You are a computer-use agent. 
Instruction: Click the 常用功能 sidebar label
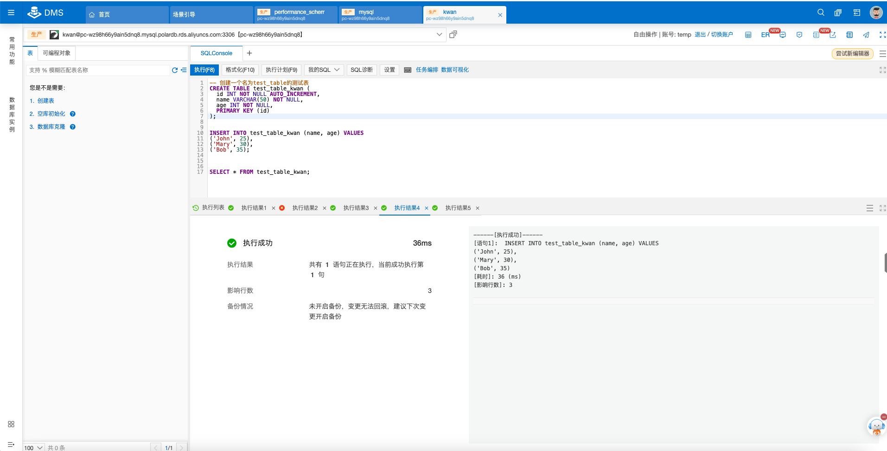(12, 51)
